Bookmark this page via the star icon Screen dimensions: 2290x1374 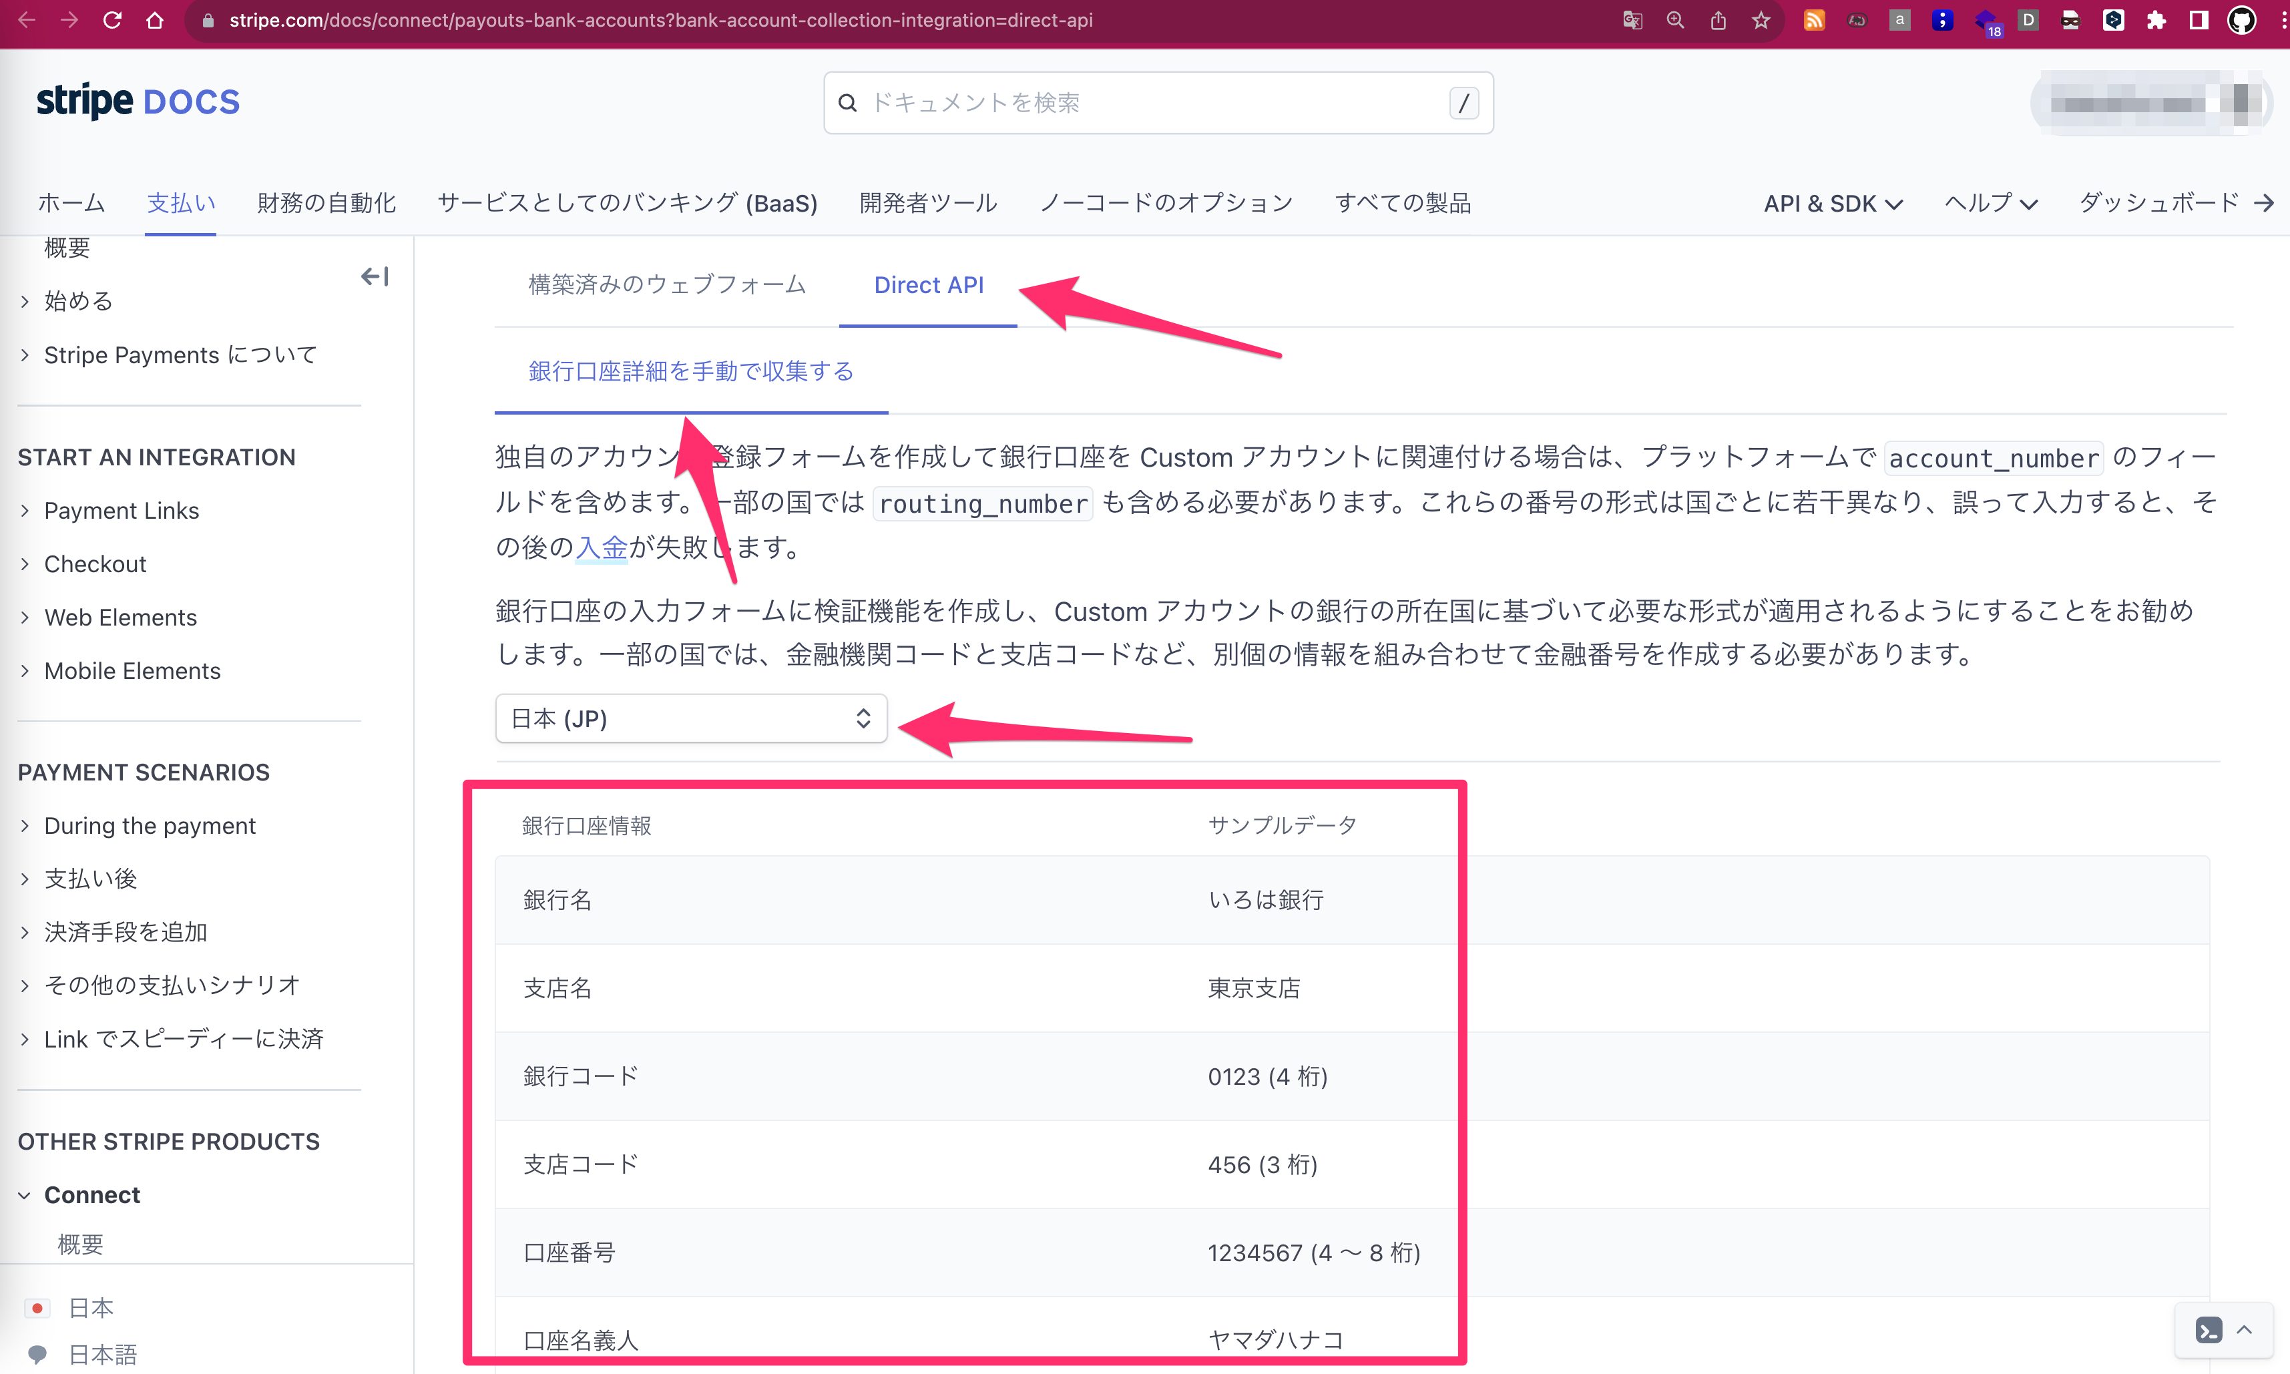click(x=1761, y=21)
